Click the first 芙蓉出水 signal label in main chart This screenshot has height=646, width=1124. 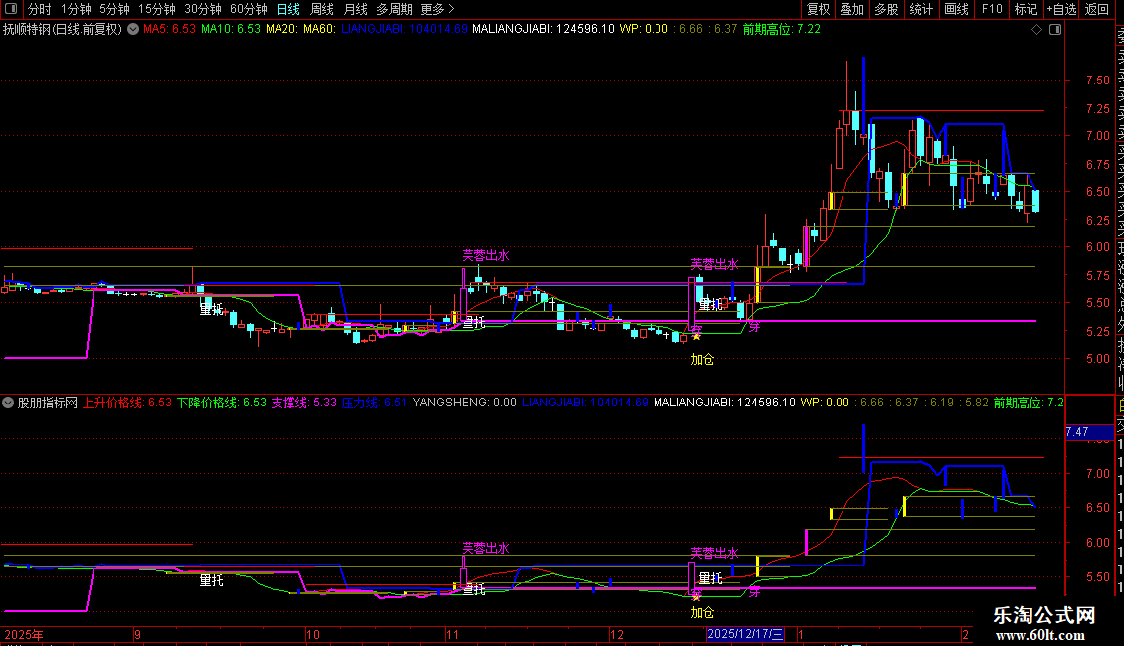coord(485,255)
